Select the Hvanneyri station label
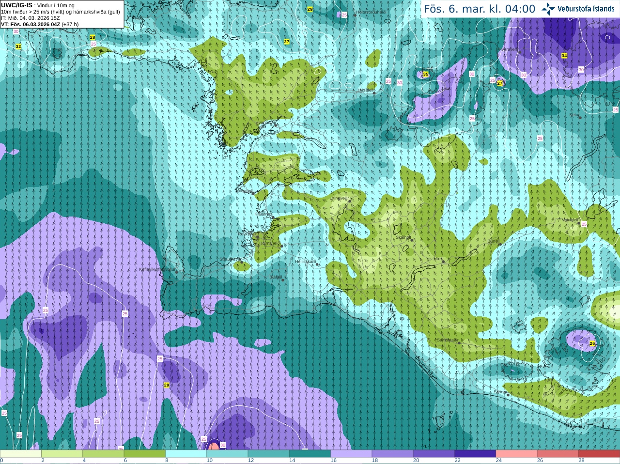The height and width of the screenshot is (464, 620). click(264, 123)
